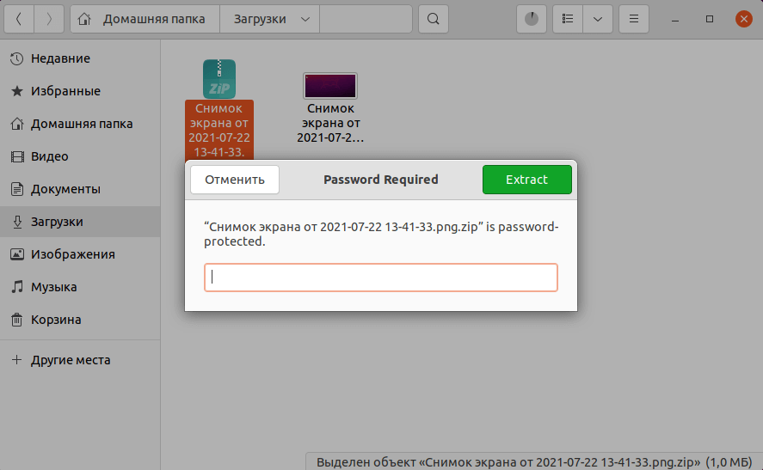Viewport: 763px width, 470px height.
Task: Open the search magnifier in the toolbar
Action: [x=434, y=19]
